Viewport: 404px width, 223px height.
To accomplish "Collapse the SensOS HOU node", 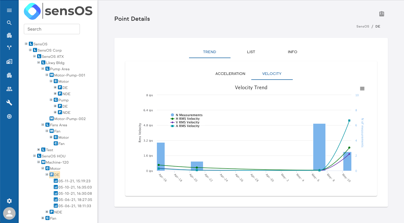I will [x=34, y=156].
